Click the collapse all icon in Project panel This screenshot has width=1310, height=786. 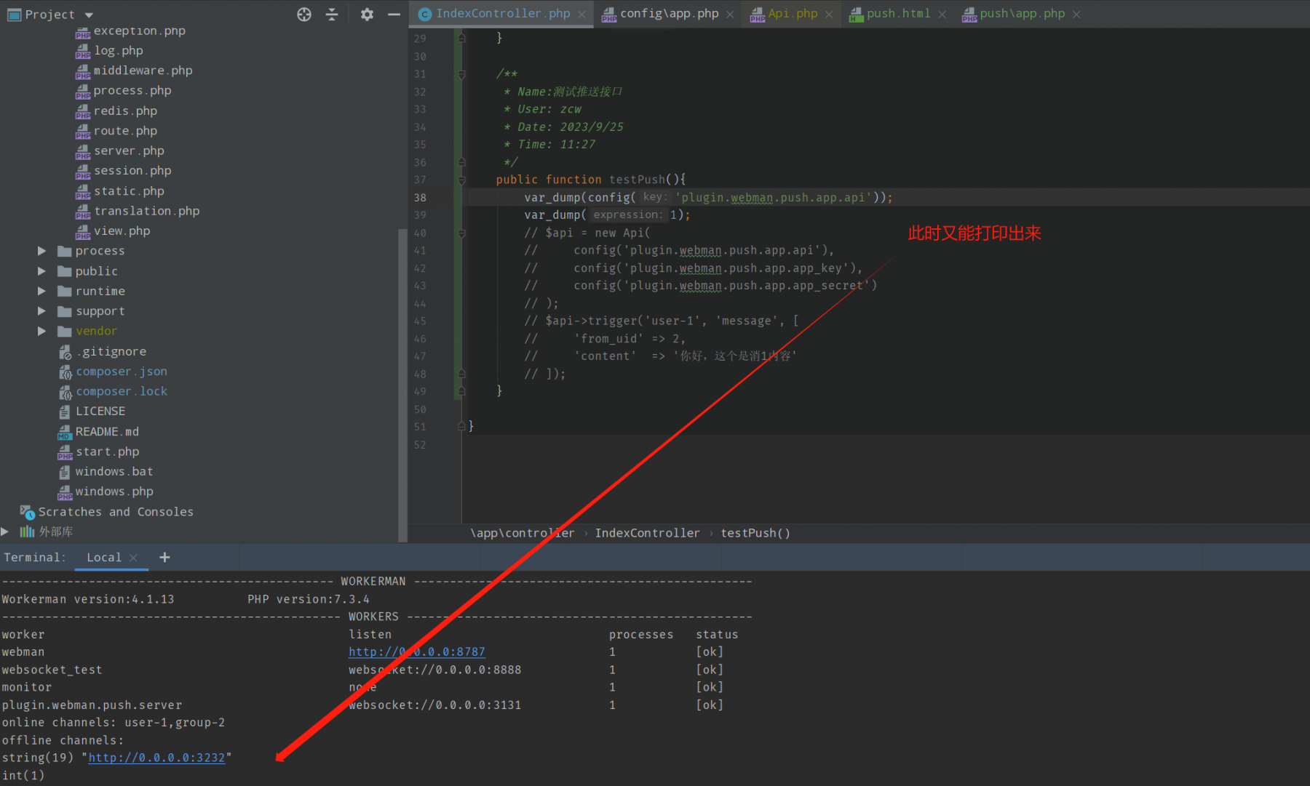332,15
